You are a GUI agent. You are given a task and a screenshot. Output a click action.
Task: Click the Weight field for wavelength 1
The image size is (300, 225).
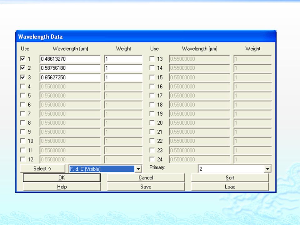(123, 59)
